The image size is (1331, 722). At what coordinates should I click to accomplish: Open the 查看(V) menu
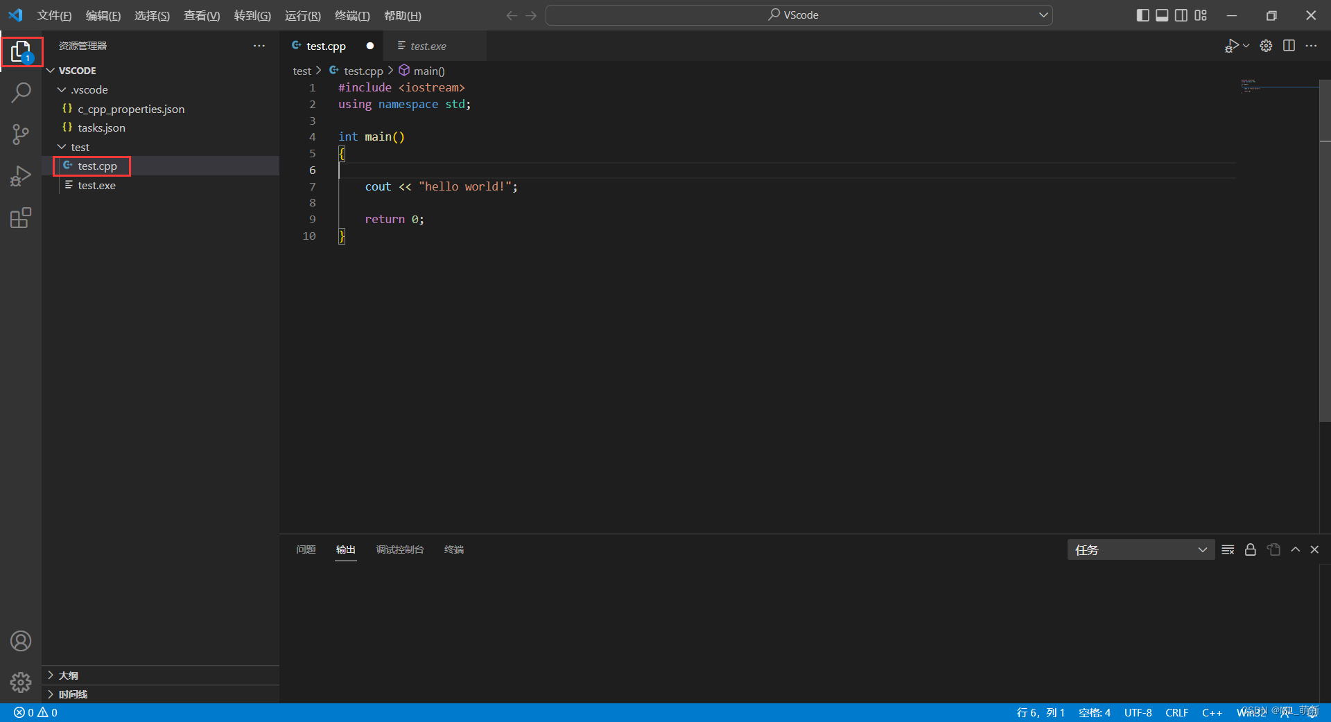click(x=202, y=15)
